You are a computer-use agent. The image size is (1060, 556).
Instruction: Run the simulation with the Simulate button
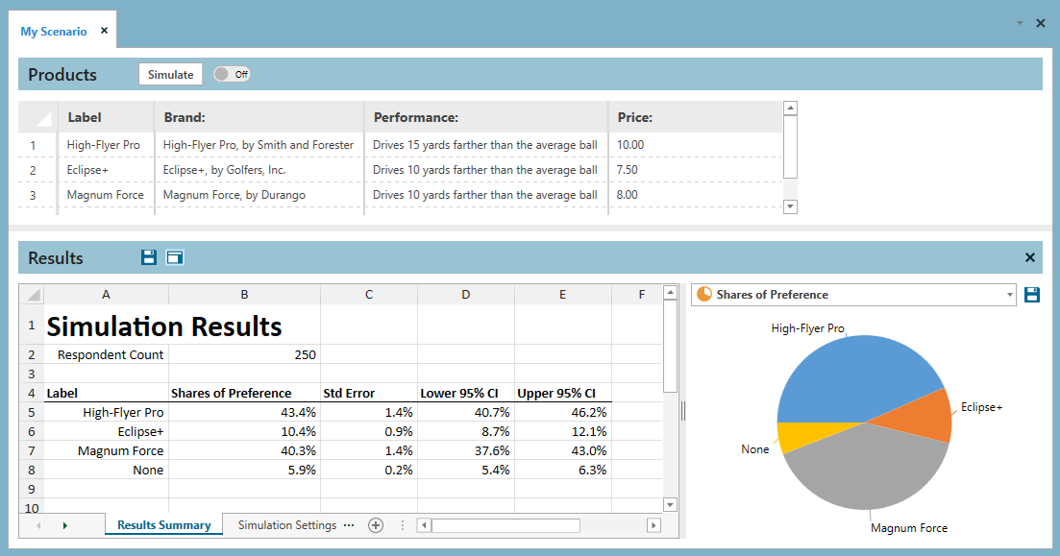[170, 74]
